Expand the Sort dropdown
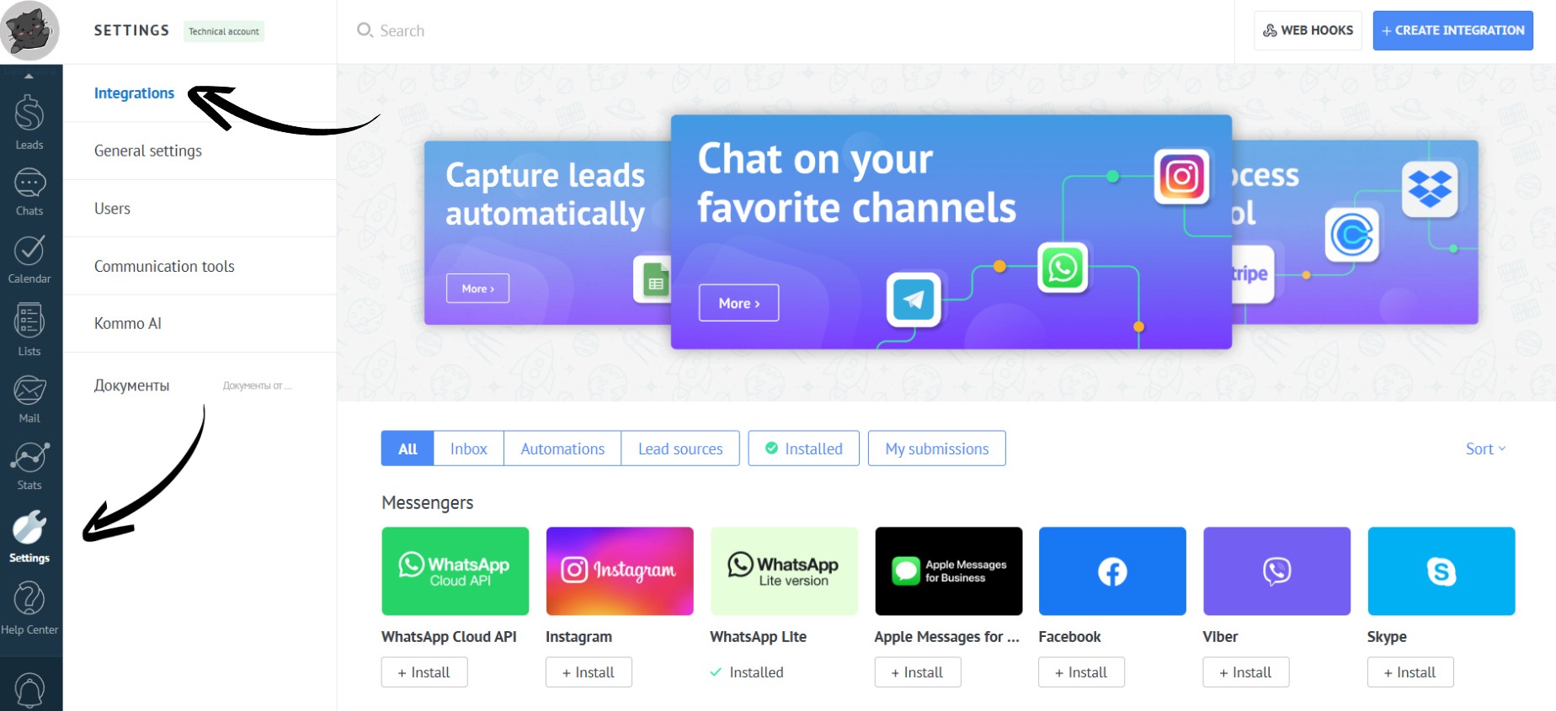This screenshot has height=711, width=1556. click(1485, 448)
